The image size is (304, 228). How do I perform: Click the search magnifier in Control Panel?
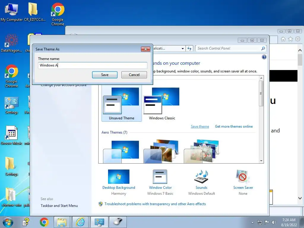(x=263, y=48)
